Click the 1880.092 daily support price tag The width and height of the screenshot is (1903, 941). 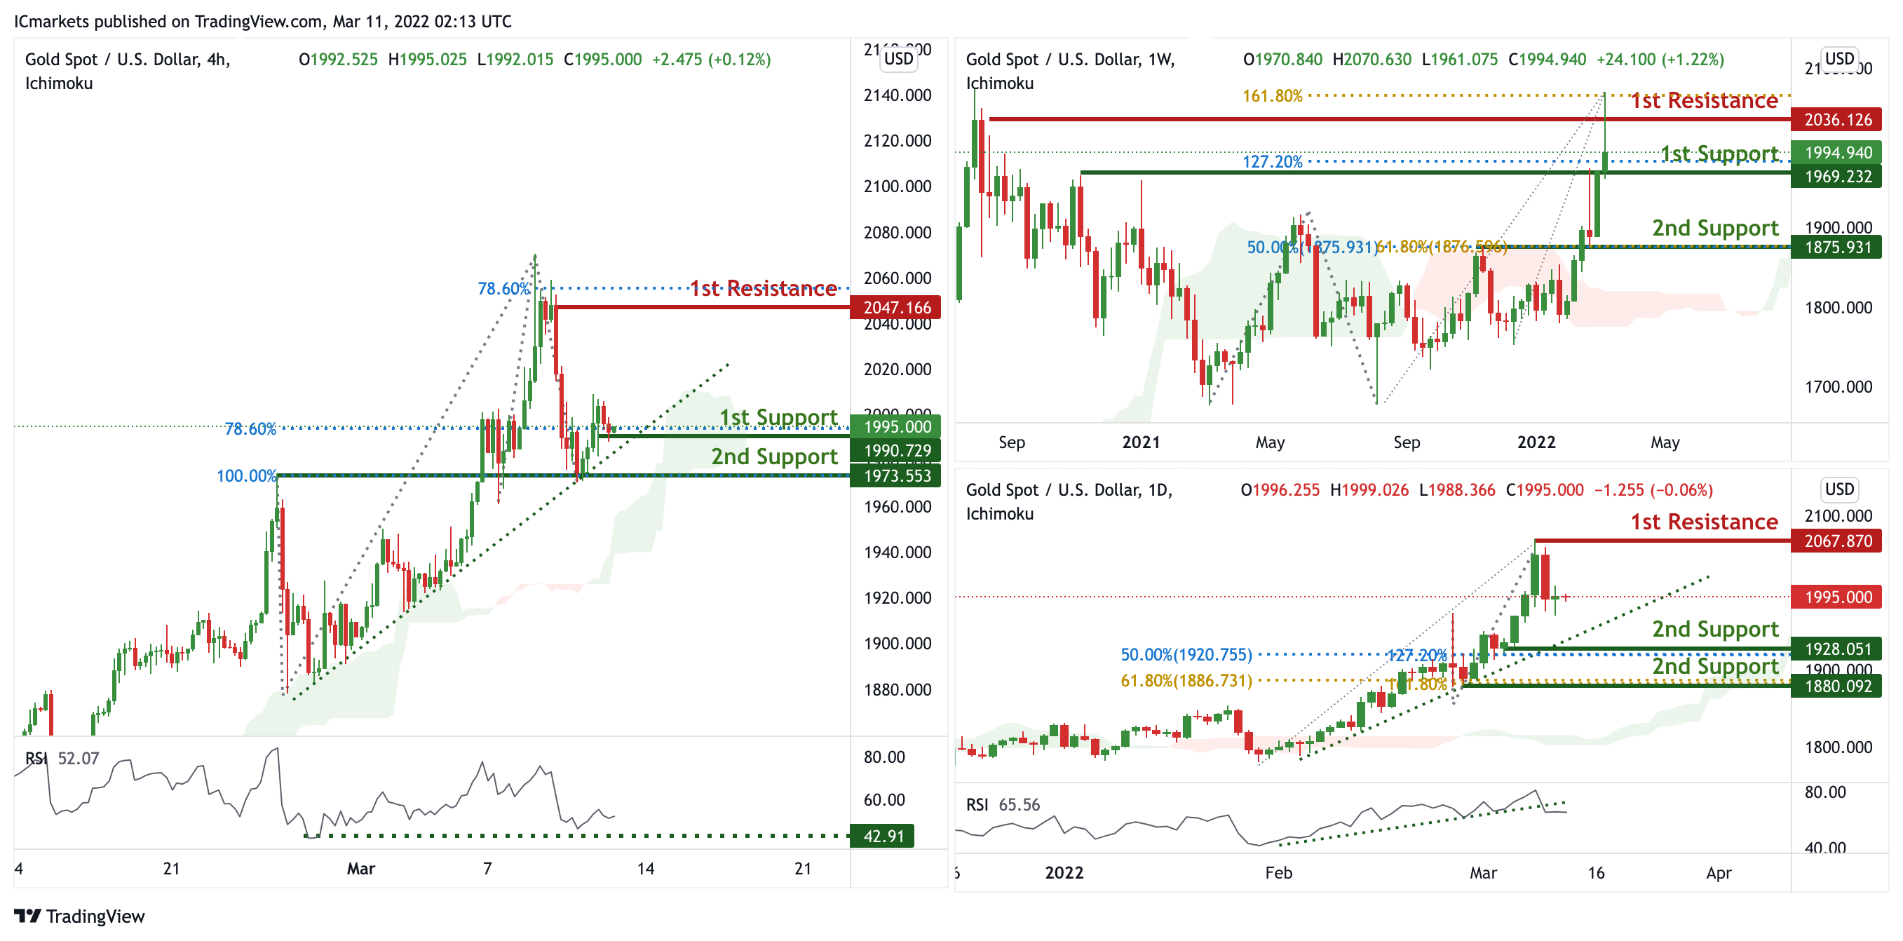(1837, 686)
